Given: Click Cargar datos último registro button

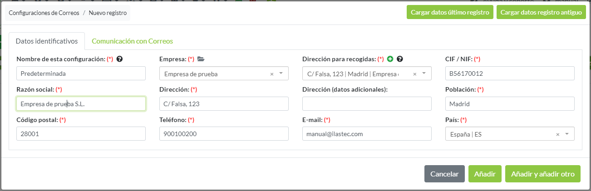Looking at the screenshot, I should point(449,12).
